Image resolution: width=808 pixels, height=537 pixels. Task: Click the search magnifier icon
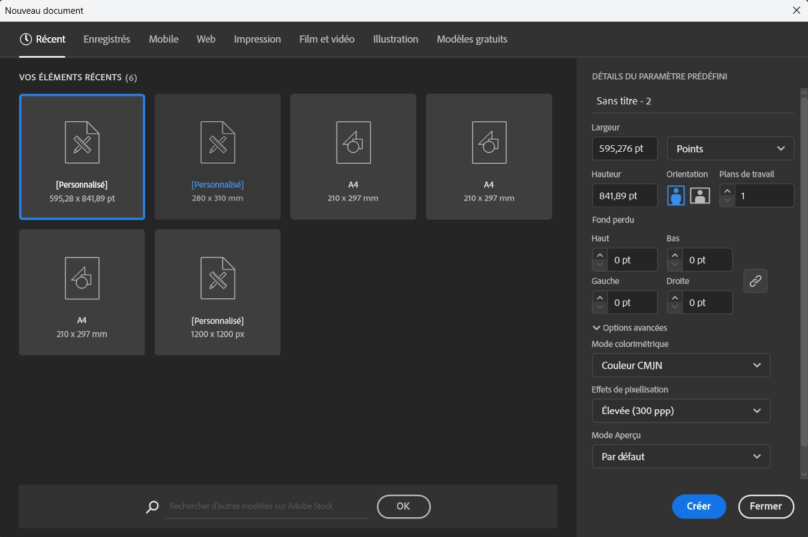[x=152, y=506]
